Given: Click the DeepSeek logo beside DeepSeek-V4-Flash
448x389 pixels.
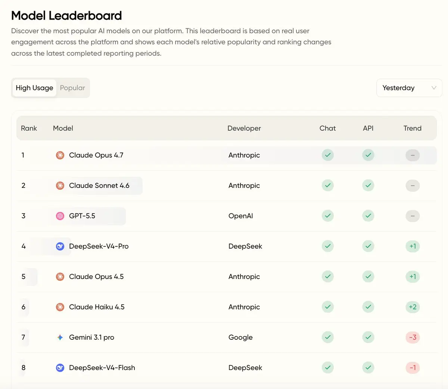Looking at the screenshot, I should point(60,368).
